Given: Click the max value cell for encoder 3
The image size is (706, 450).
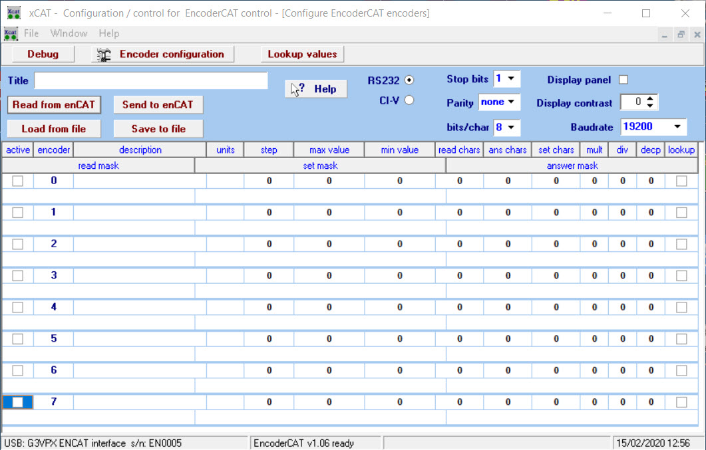Looking at the screenshot, I should [x=329, y=276].
